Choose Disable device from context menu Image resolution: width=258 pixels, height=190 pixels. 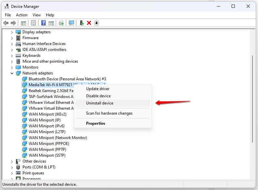coord(113,96)
